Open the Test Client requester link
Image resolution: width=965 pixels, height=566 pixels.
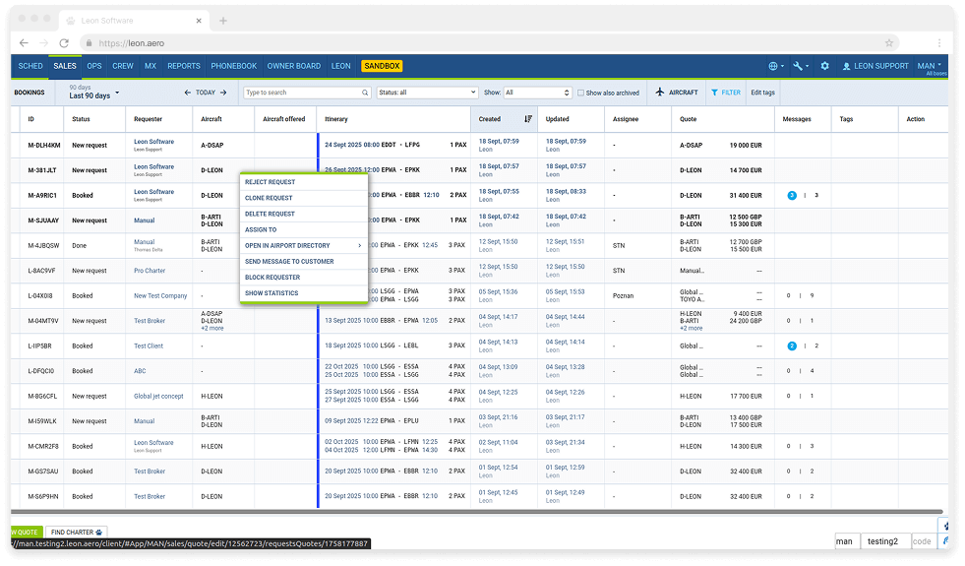point(149,346)
